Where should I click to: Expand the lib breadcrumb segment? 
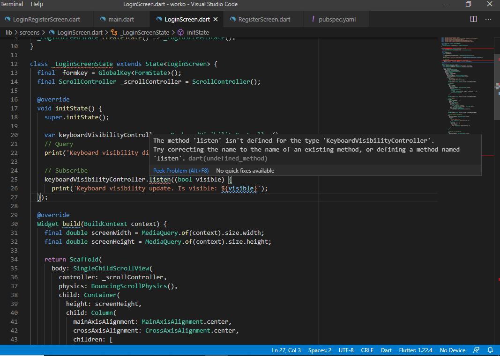[x=9, y=33]
